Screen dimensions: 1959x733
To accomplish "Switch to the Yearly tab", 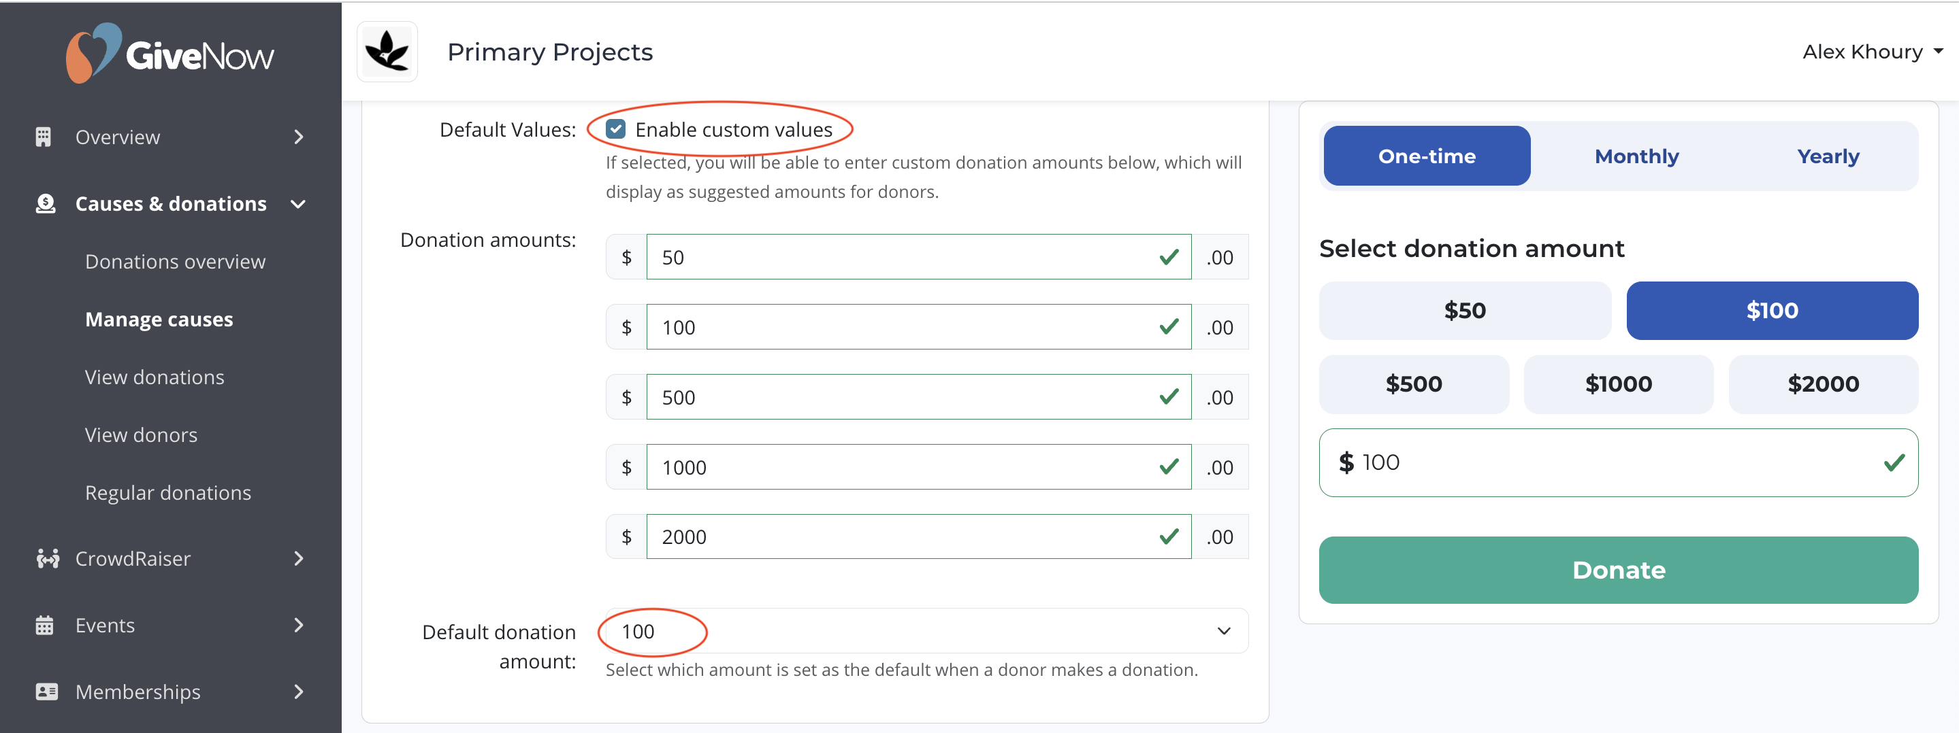I will (1828, 156).
